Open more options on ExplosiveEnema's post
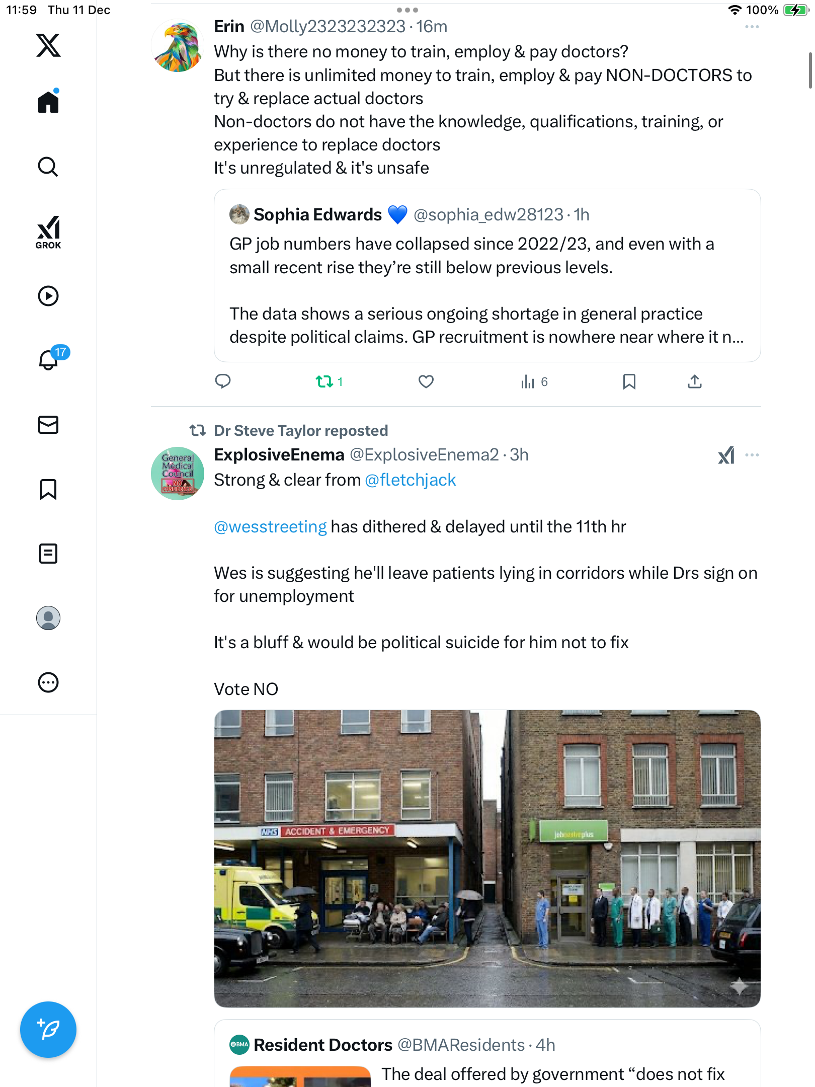The height and width of the screenshot is (1087, 815). (x=752, y=455)
